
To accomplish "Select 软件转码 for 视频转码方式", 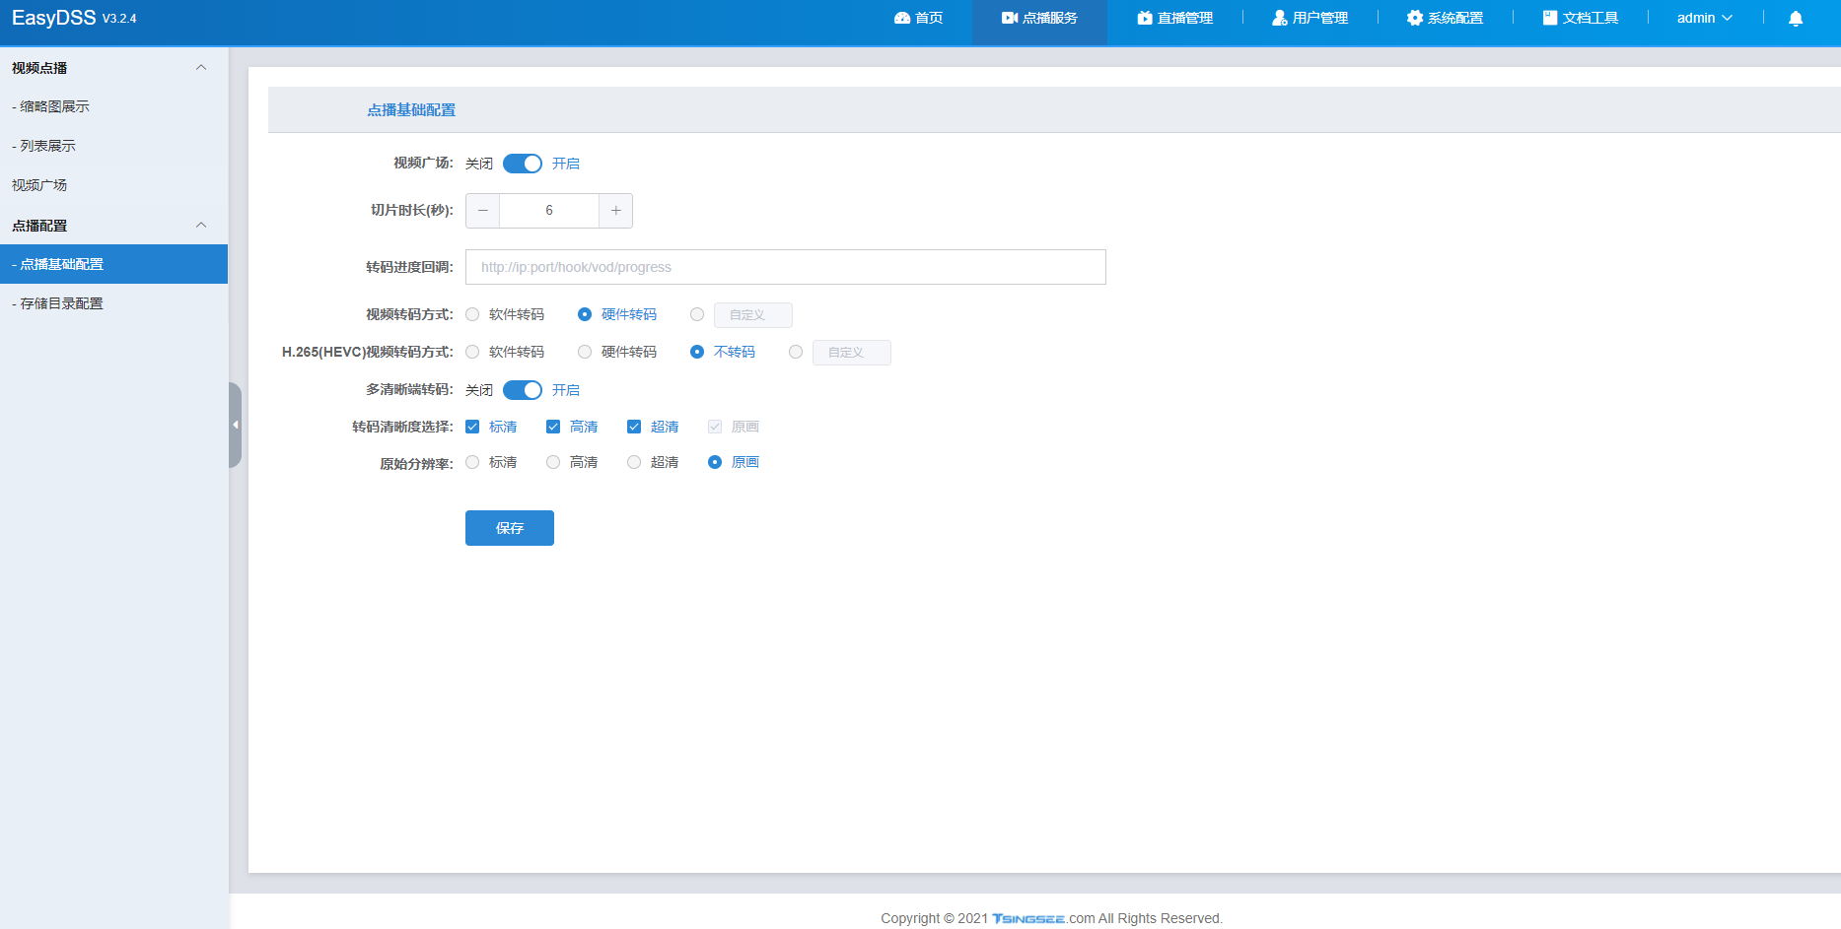I will [472, 314].
